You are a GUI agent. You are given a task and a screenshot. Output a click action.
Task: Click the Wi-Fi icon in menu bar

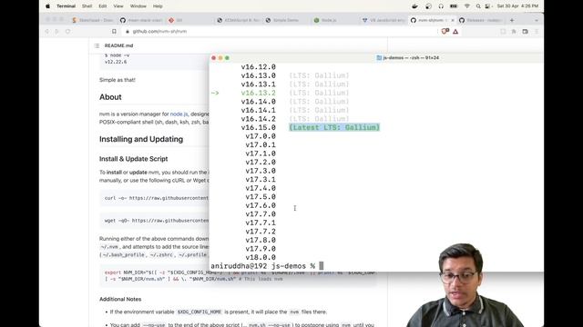pos(467,6)
